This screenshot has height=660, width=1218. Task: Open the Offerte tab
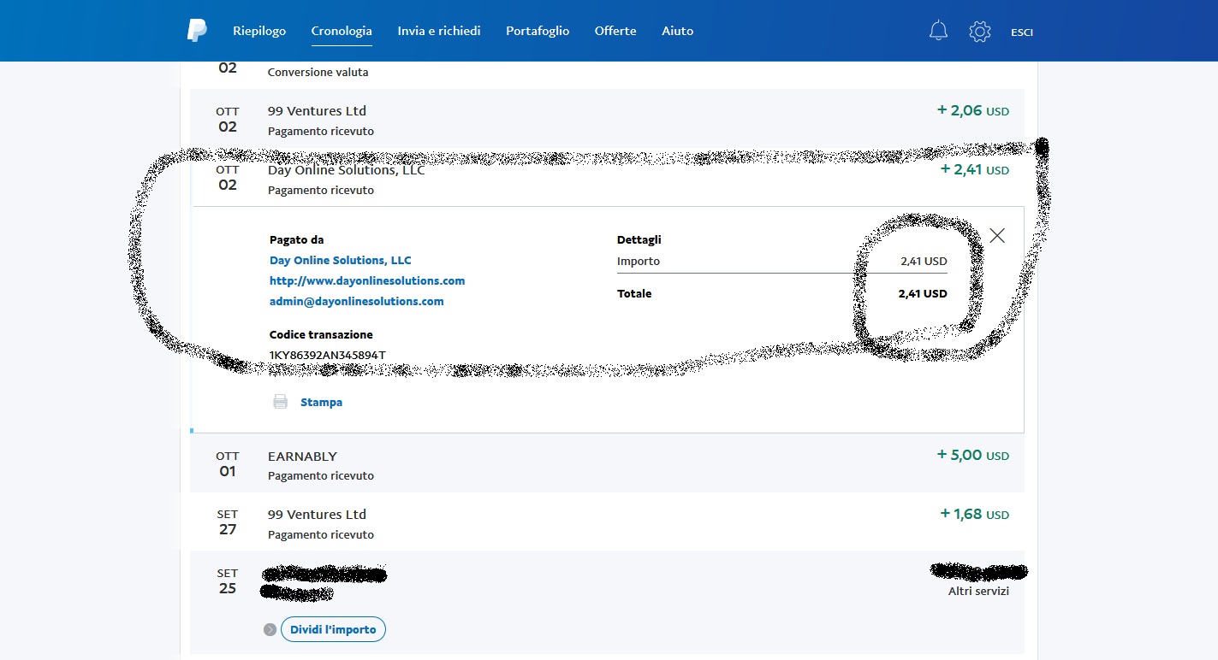[x=615, y=31]
